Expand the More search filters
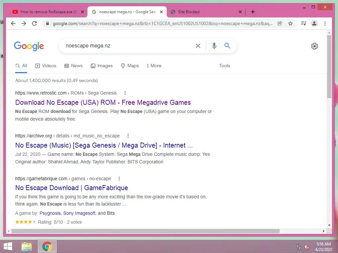The image size is (338, 253). 154,66
